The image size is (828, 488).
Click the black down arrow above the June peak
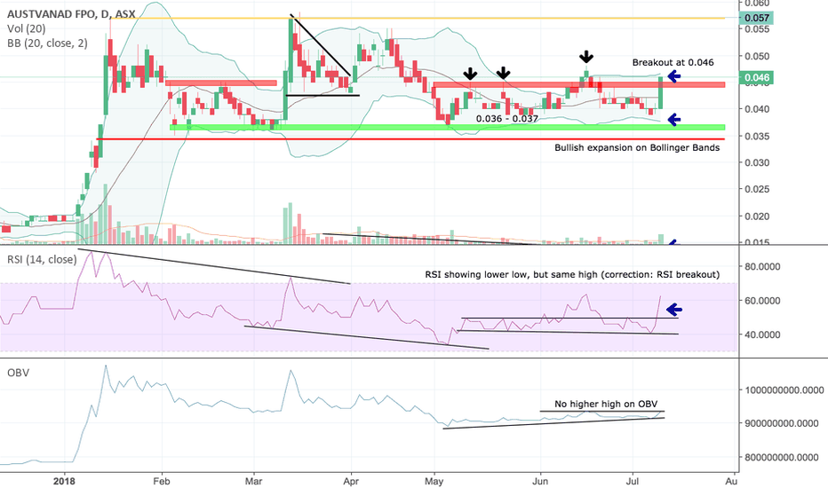coord(586,57)
